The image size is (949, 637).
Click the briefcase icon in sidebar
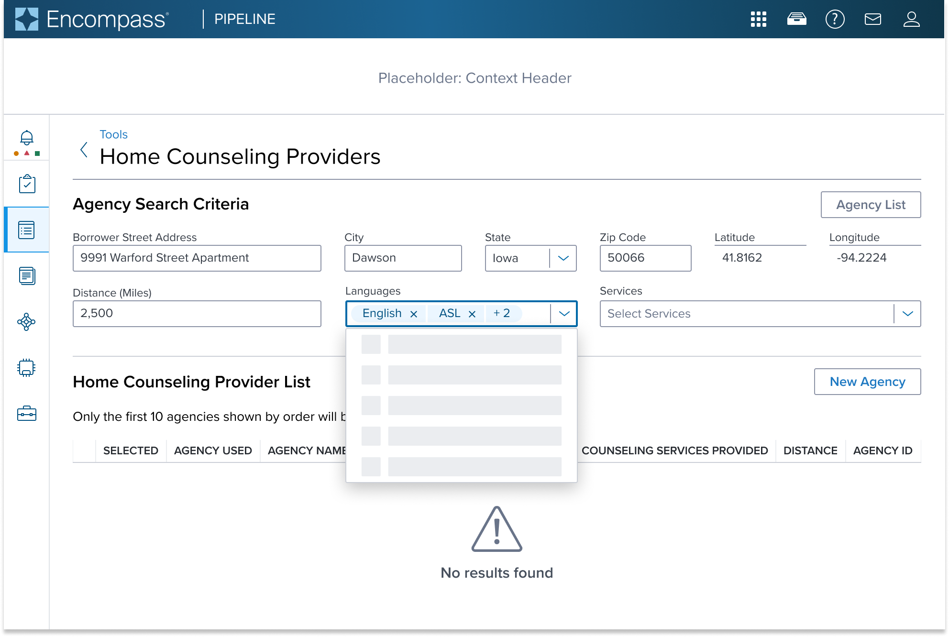click(x=27, y=413)
